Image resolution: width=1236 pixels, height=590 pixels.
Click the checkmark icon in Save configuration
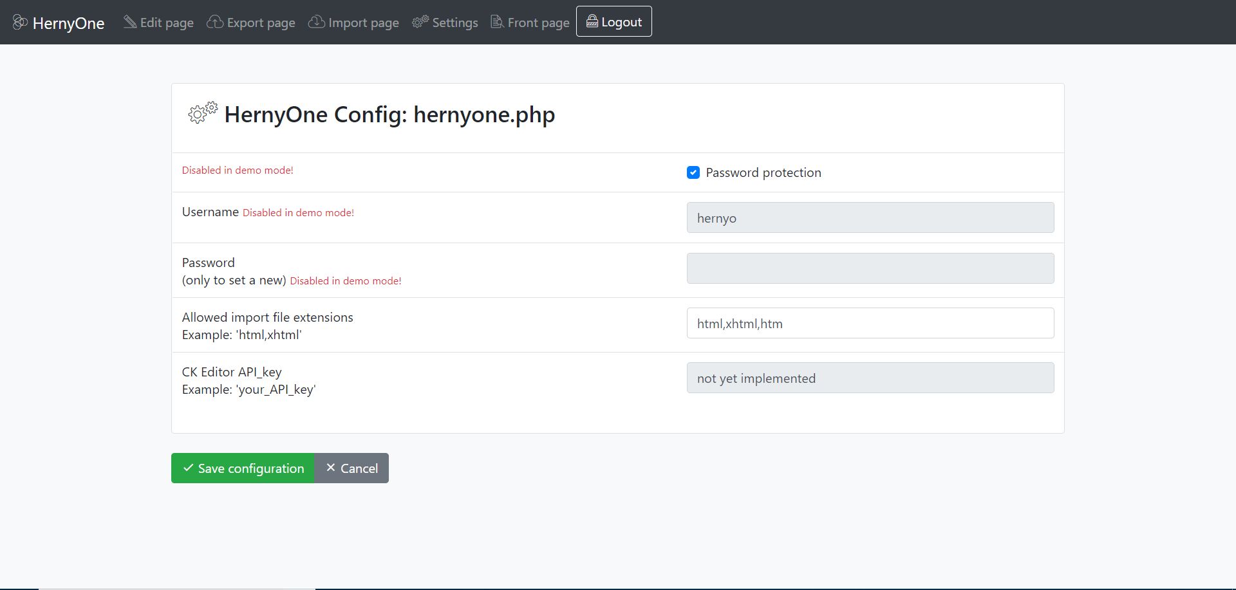pyautogui.click(x=188, y=468)
